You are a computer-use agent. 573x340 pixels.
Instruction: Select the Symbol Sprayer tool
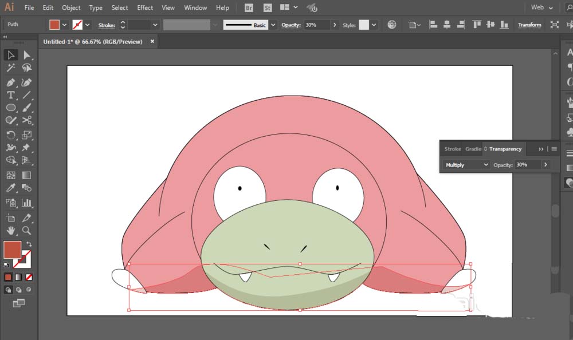click(x=10, y=203)
